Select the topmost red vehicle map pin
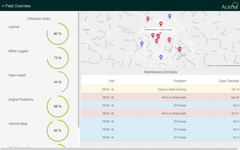The height and width of the screenshot is (150, 240). (x=148, y=19)
